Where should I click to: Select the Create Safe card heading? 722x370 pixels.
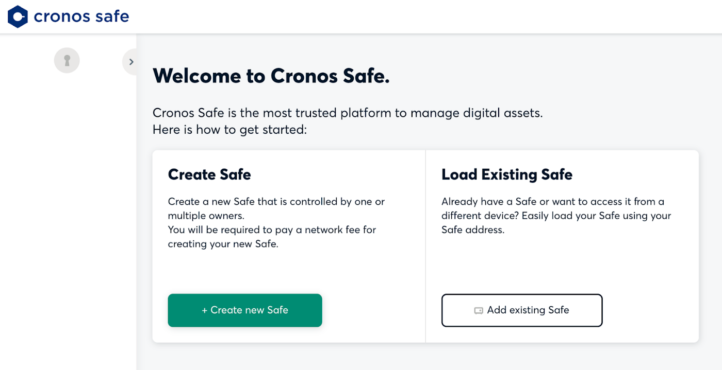pyautogui.click(x=209, y=174)
